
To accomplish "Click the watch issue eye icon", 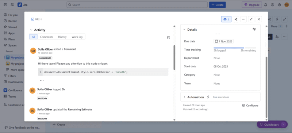I will (226, 19).
